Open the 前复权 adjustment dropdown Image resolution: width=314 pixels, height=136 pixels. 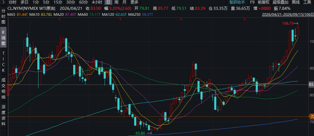point(264,2)
